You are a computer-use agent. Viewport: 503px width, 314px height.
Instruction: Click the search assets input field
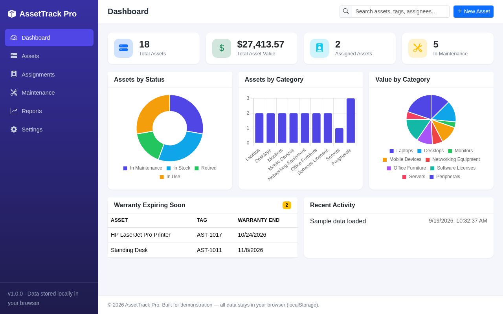pyautogui.click(x=400, y=11)
